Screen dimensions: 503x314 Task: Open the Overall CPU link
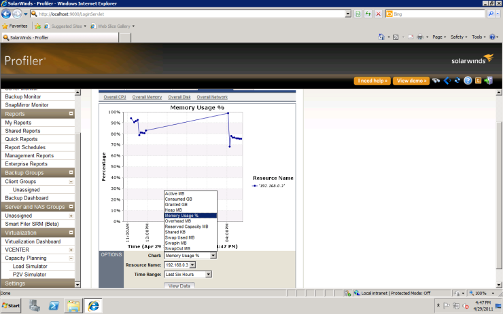(114, 97)
